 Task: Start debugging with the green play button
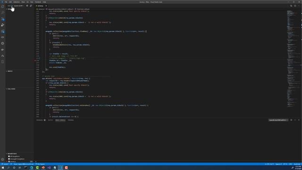click(12, 6)
